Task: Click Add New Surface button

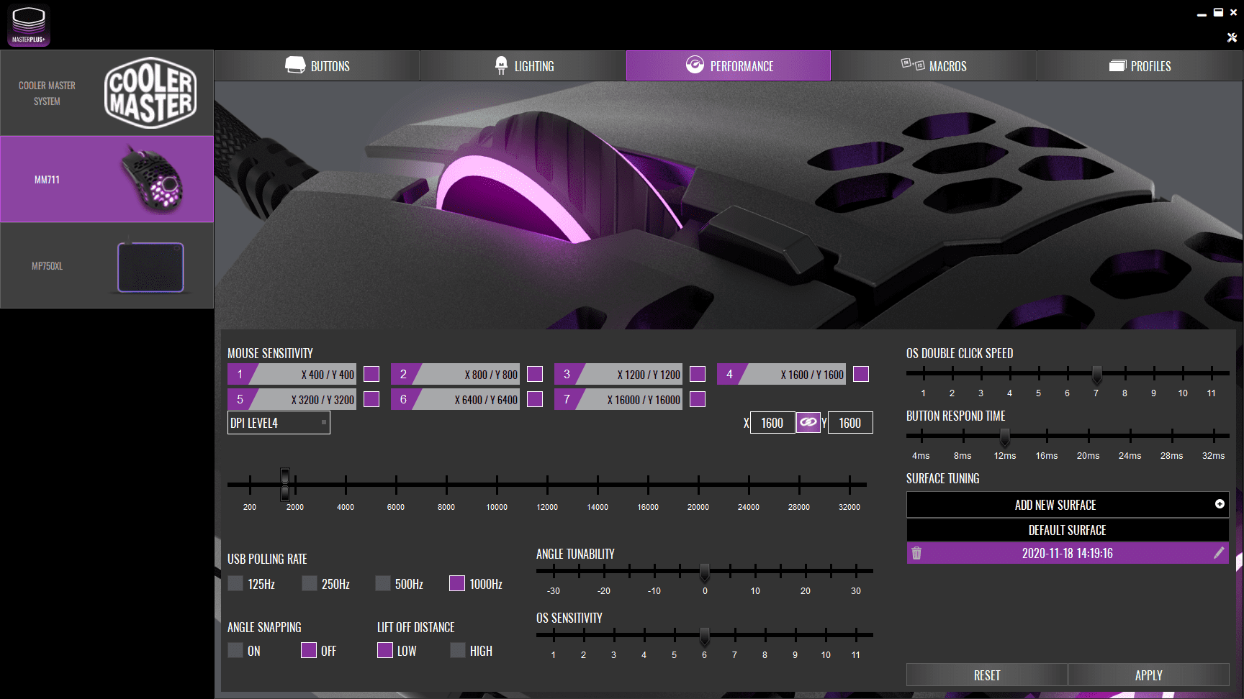Action: (x=1068, y=505)
